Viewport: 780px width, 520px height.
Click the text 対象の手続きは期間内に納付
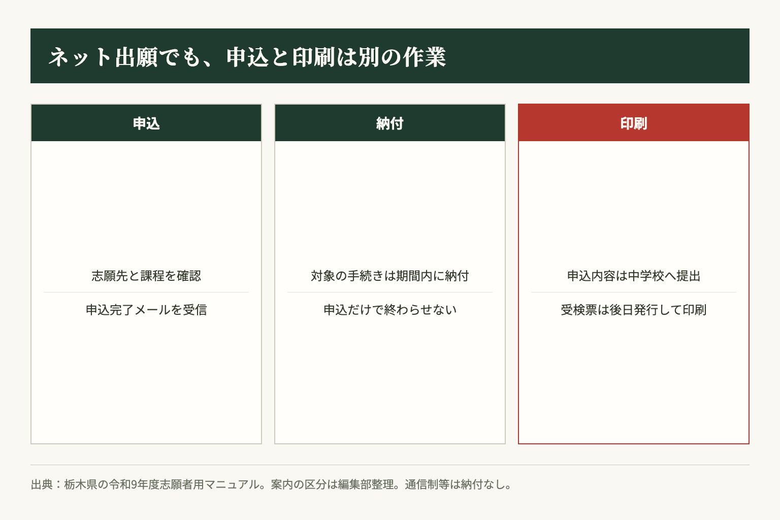pos(390,276)
